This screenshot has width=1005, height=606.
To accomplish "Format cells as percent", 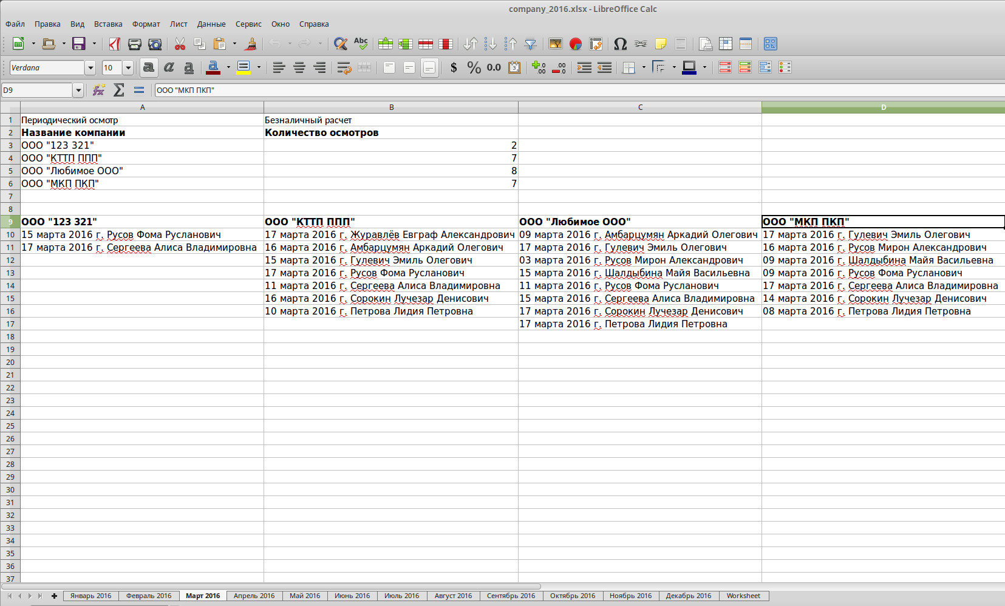I will pyautogui.click(x=474, y=67).
